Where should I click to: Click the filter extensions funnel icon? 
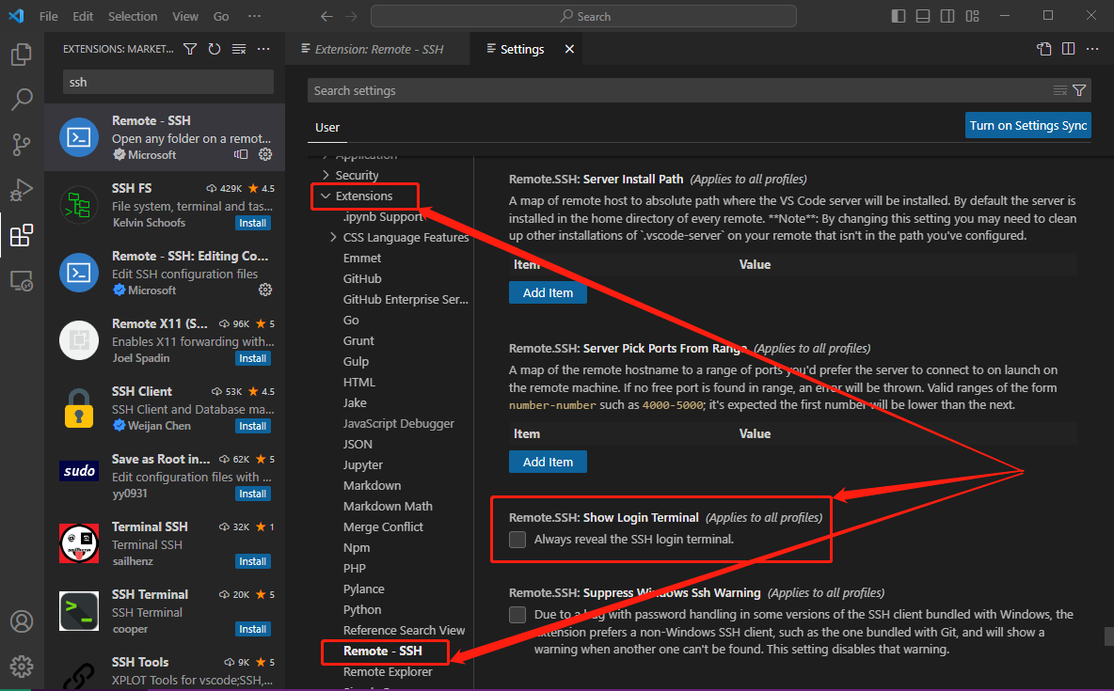(190, 49)
